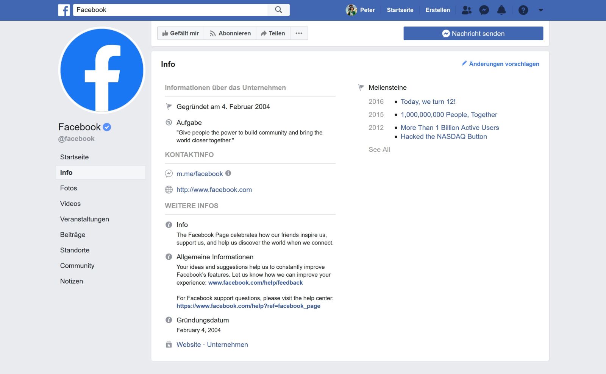Expand the account dropdown arrow
This screenshot has height=374, width=606.
point(541,10)
